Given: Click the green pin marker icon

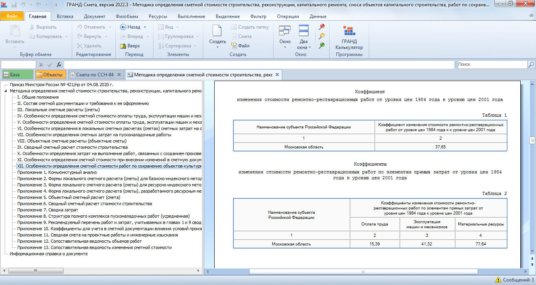Looking at the screenshot, I should tap(322, 46).
